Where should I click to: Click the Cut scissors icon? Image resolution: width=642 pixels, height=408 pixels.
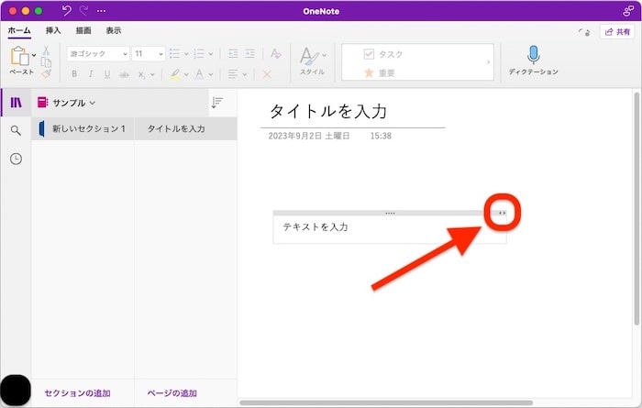[46, 50]
